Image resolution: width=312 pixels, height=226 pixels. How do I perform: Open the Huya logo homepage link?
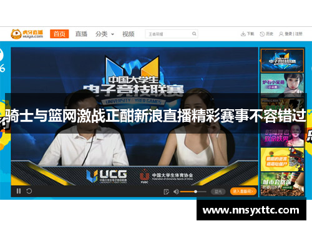point(27,34)
